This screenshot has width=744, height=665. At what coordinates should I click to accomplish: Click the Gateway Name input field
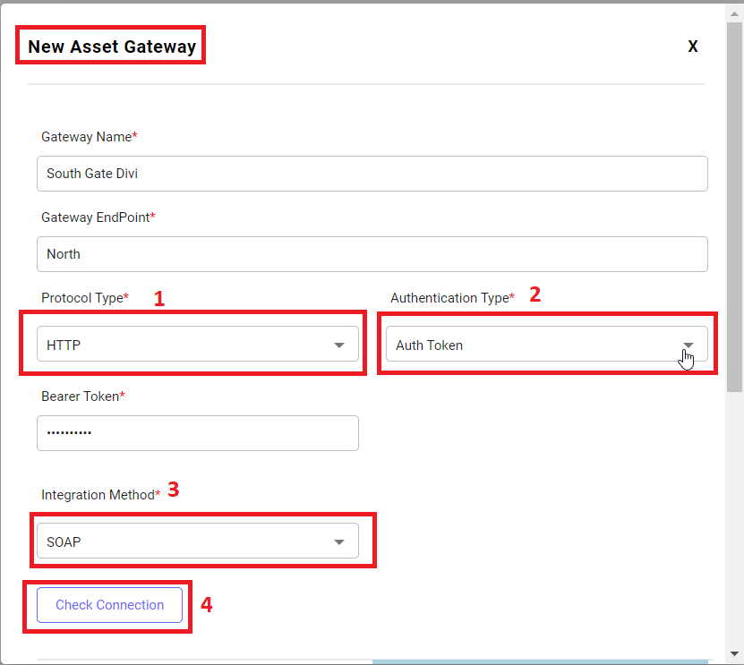[372, 174]
